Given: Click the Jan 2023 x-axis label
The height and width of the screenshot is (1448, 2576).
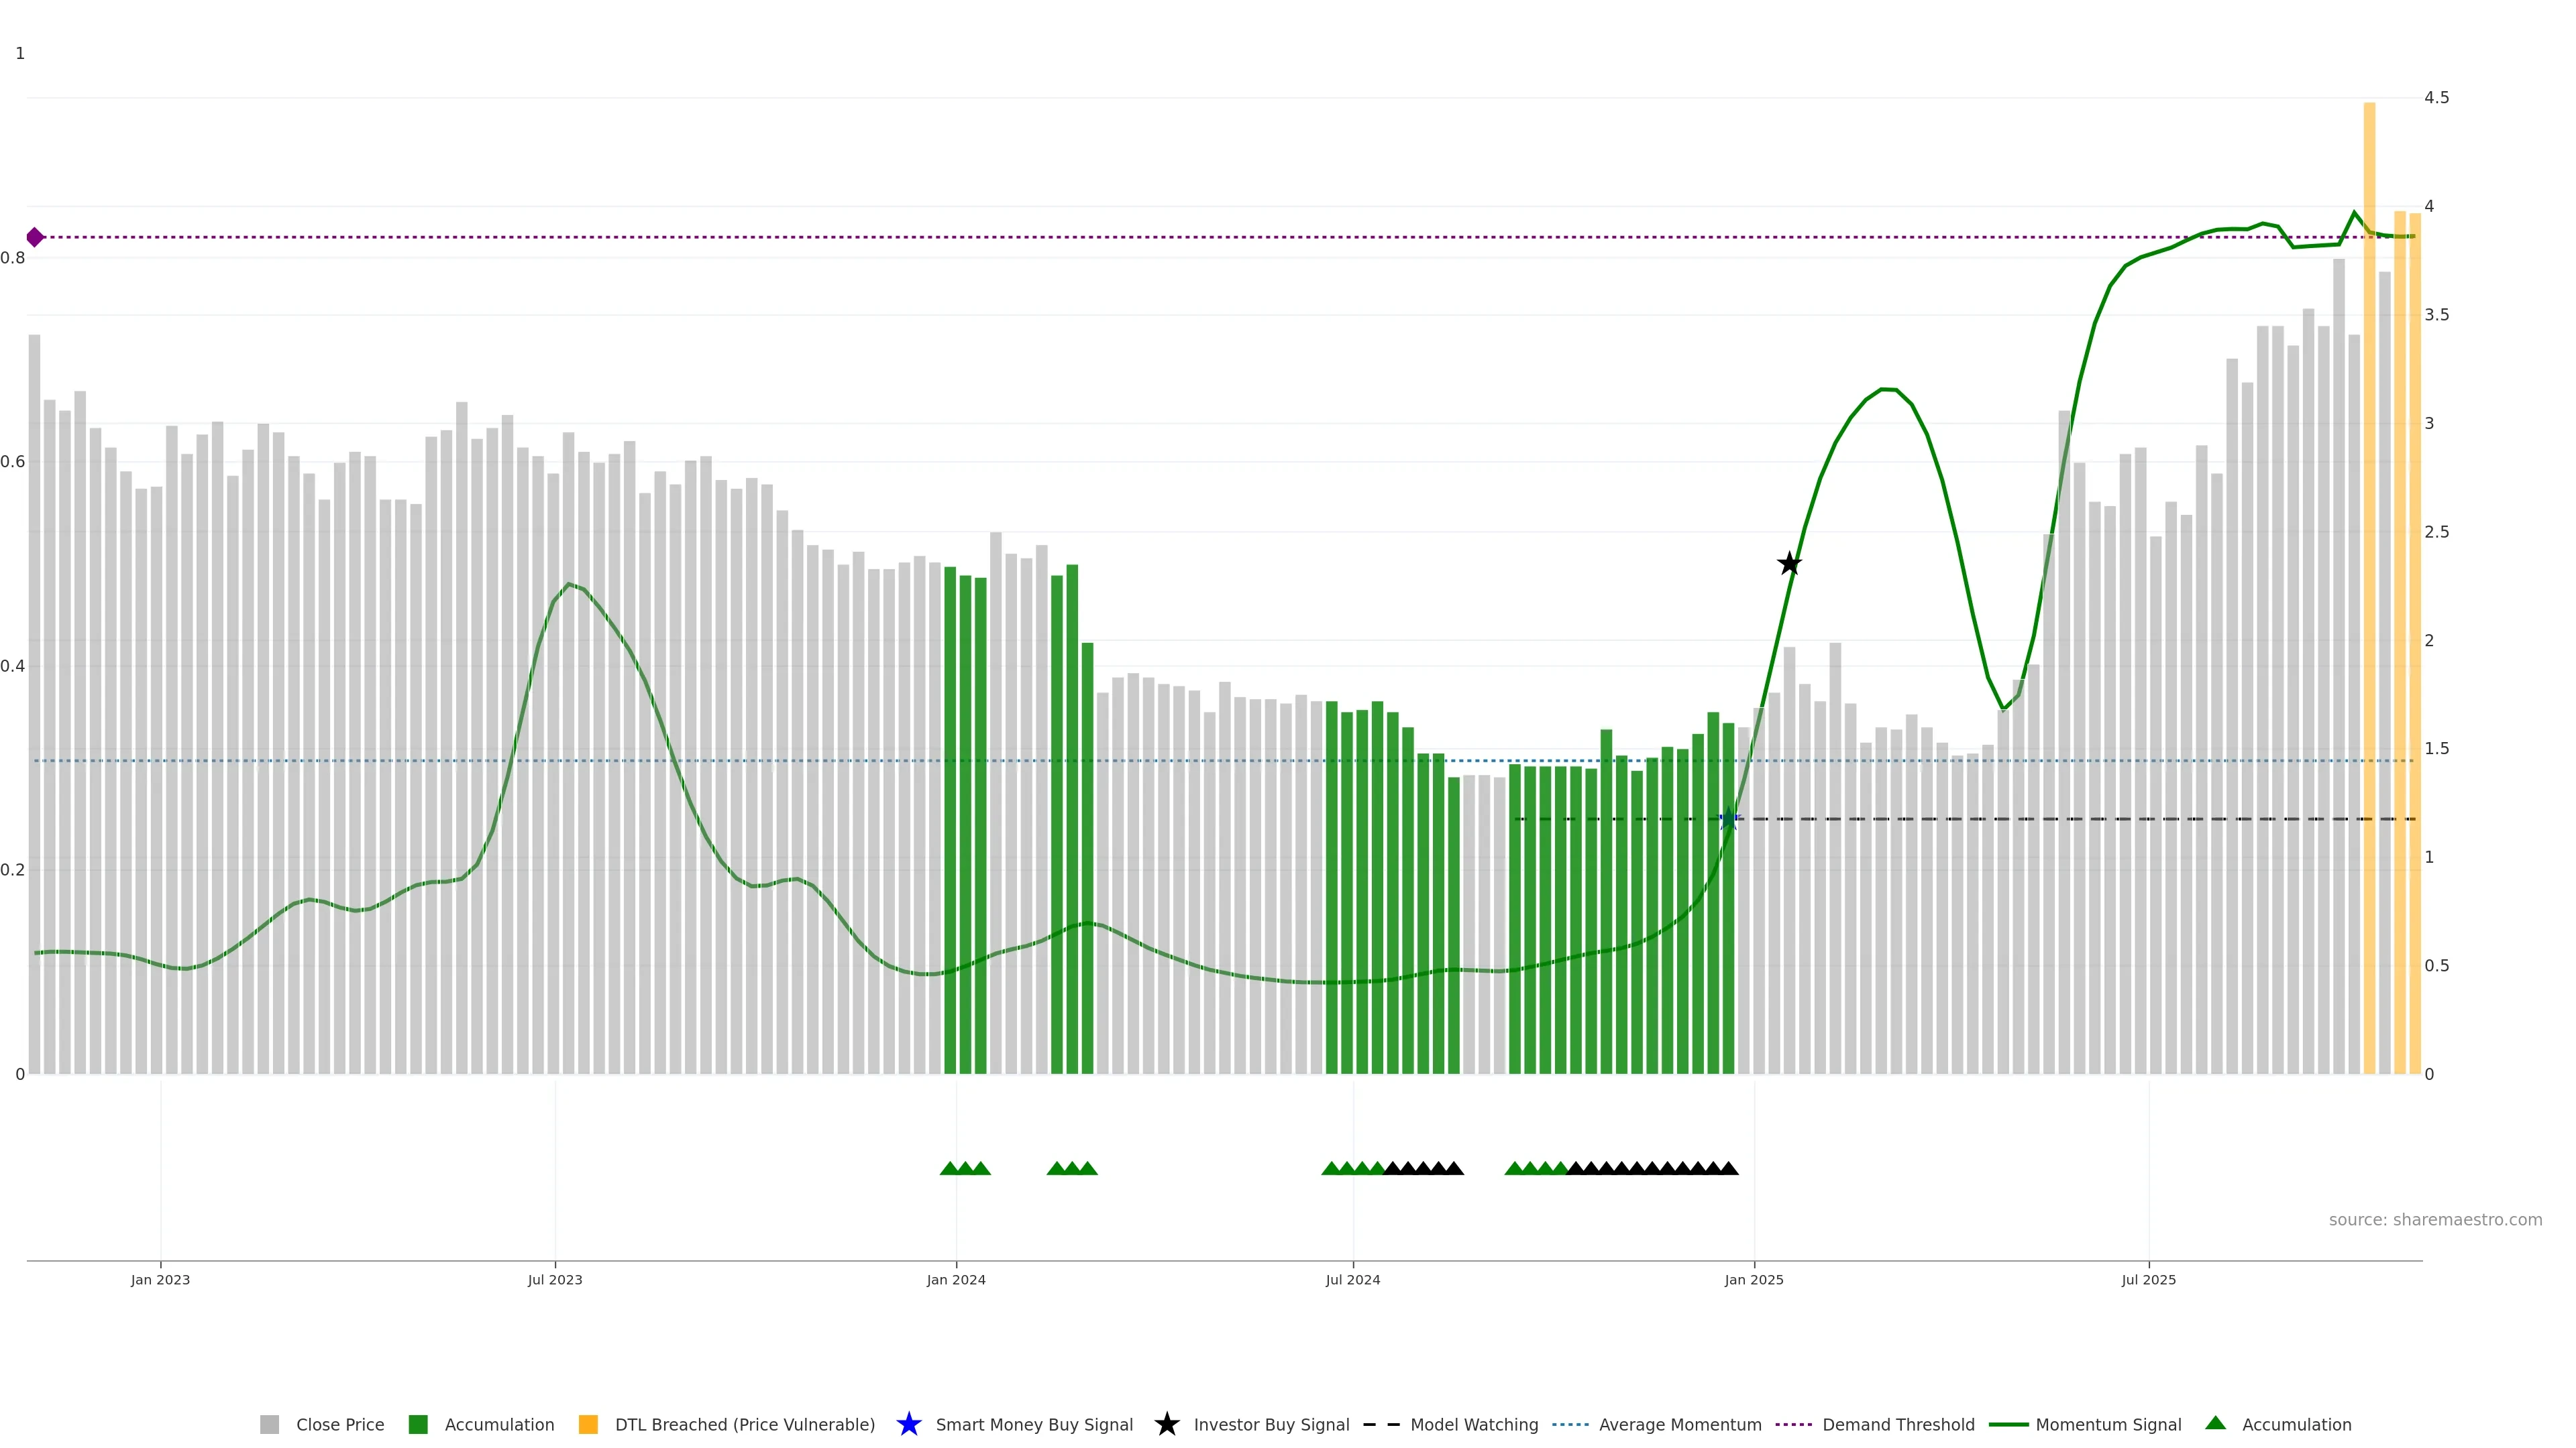Looking at the screenshot, I should pyautogui.click(x=160, y=1280).
